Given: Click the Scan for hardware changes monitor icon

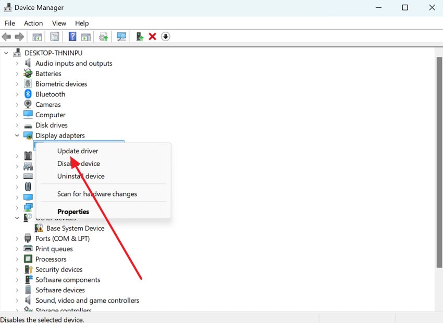Looking at the screenshot, I should [121, 36].
